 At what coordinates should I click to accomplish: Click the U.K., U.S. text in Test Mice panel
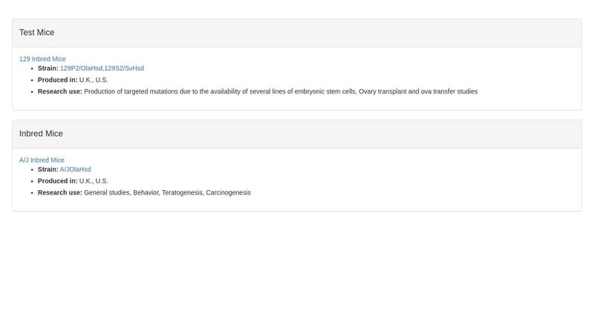click(94, 80)
